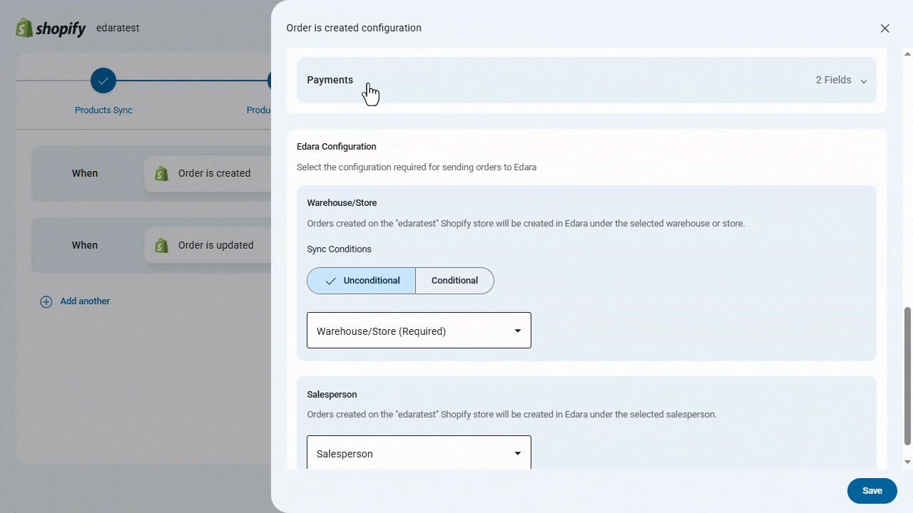Save the order configuration
Viewport: 913px width, 513px height.
[872, 491]
